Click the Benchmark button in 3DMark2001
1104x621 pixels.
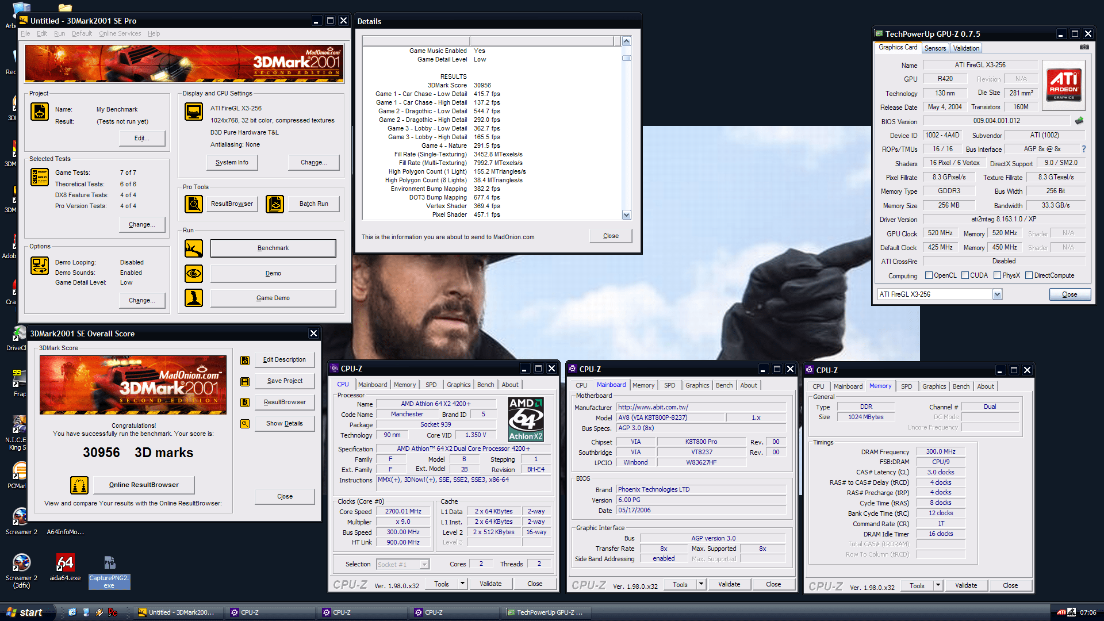(x=273, y=248)
